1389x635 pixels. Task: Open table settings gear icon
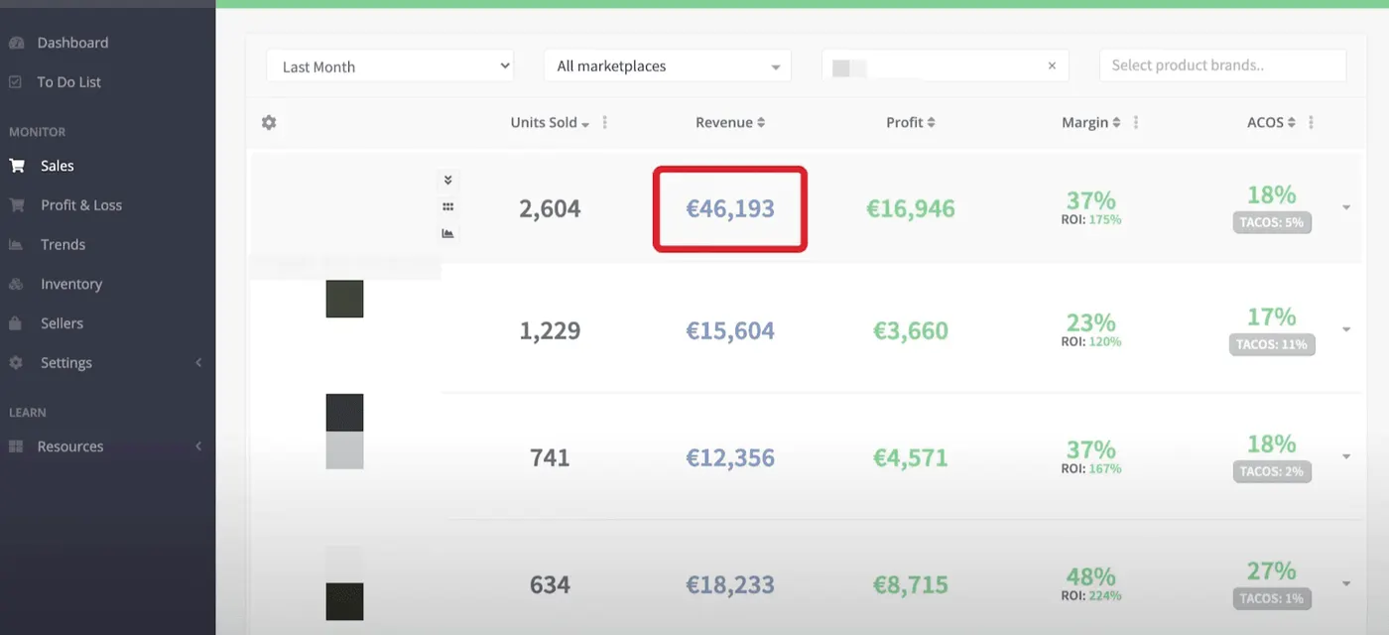(x=269, y=123)
